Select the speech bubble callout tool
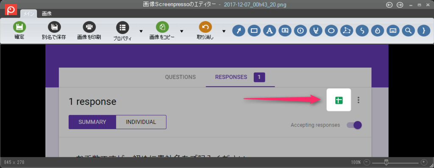The height and width of the screenshot is (168, 434). pos(285,31)
